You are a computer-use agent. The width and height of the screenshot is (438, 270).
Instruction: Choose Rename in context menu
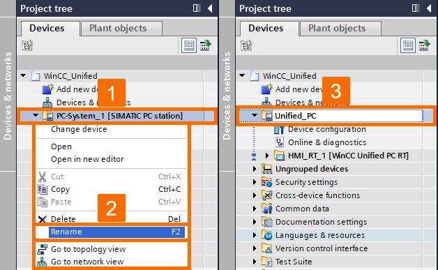point(116,232)
